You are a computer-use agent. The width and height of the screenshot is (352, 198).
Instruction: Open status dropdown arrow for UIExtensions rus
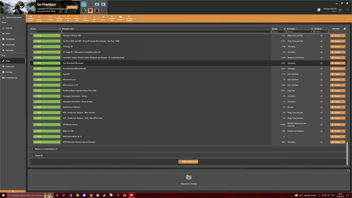click(59, 79)
